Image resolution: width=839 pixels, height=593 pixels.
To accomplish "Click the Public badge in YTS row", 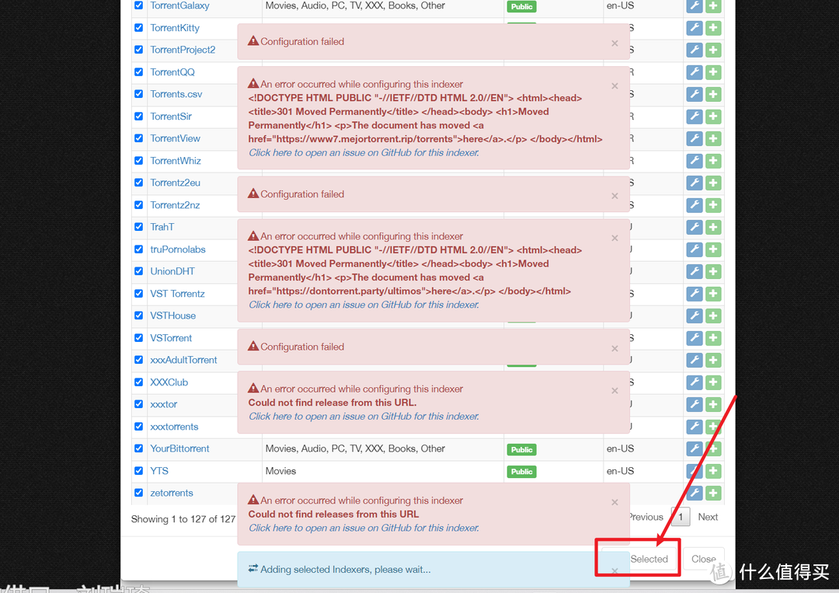I will click(522, 472).
